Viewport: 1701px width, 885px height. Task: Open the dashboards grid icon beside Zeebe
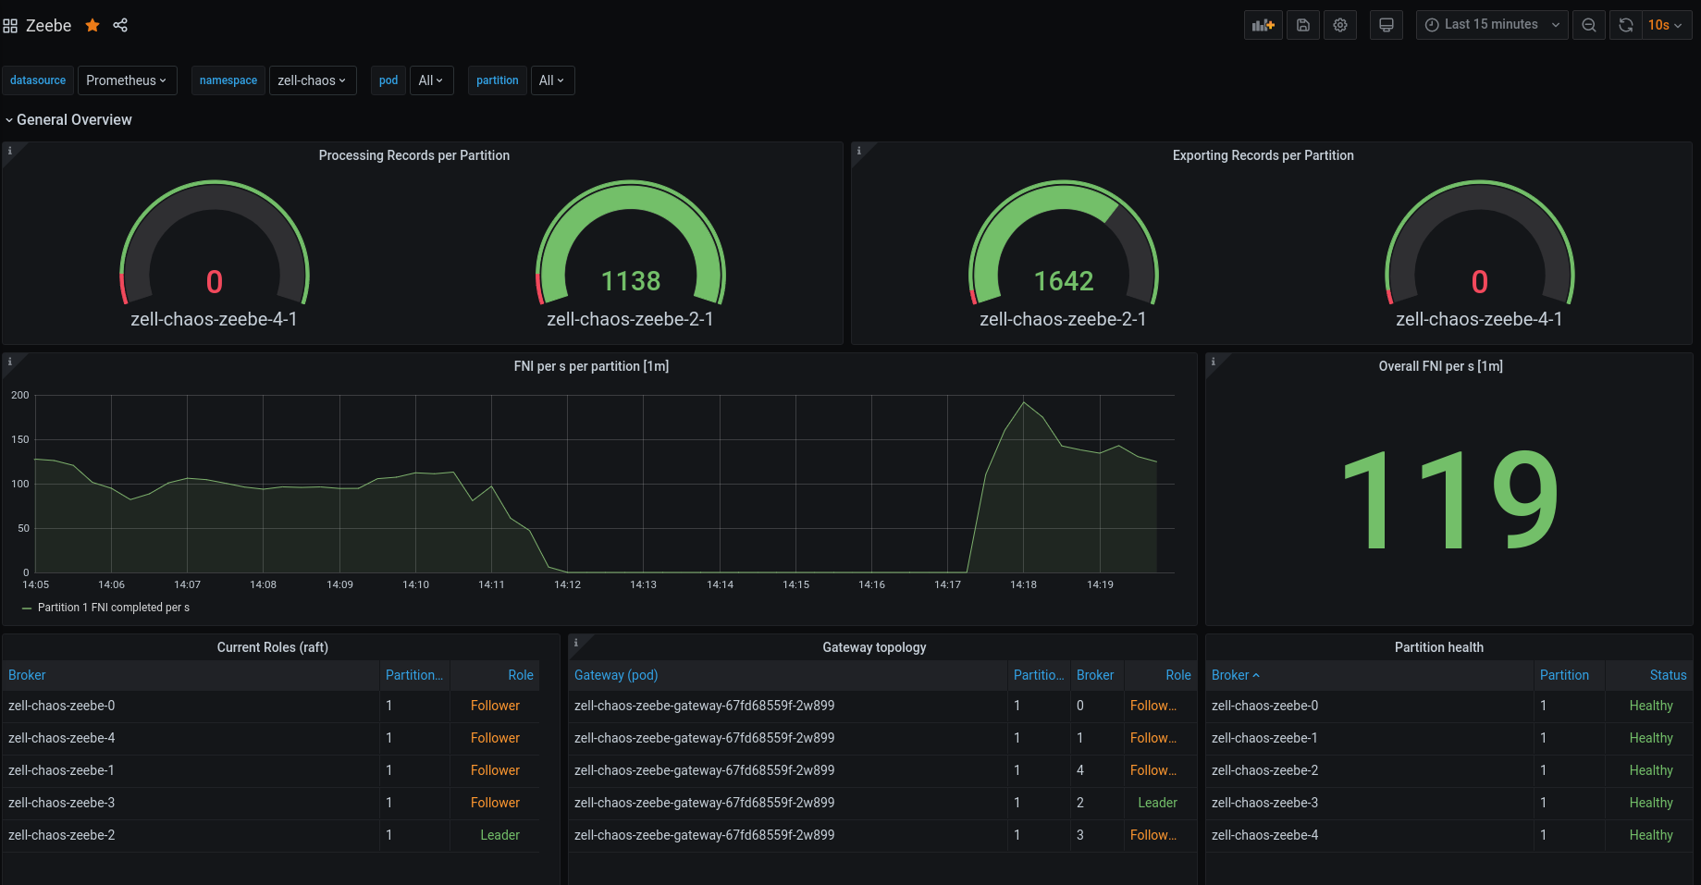10,26
